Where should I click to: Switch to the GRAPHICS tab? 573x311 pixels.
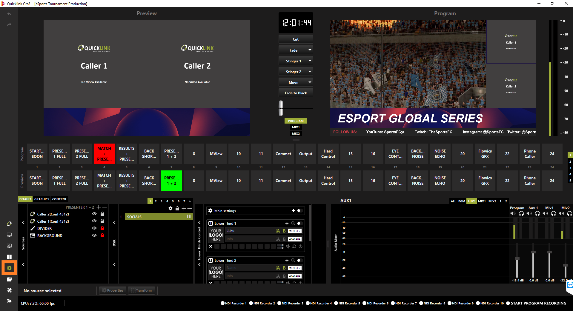pyautogui.click(x=42, y=199)
